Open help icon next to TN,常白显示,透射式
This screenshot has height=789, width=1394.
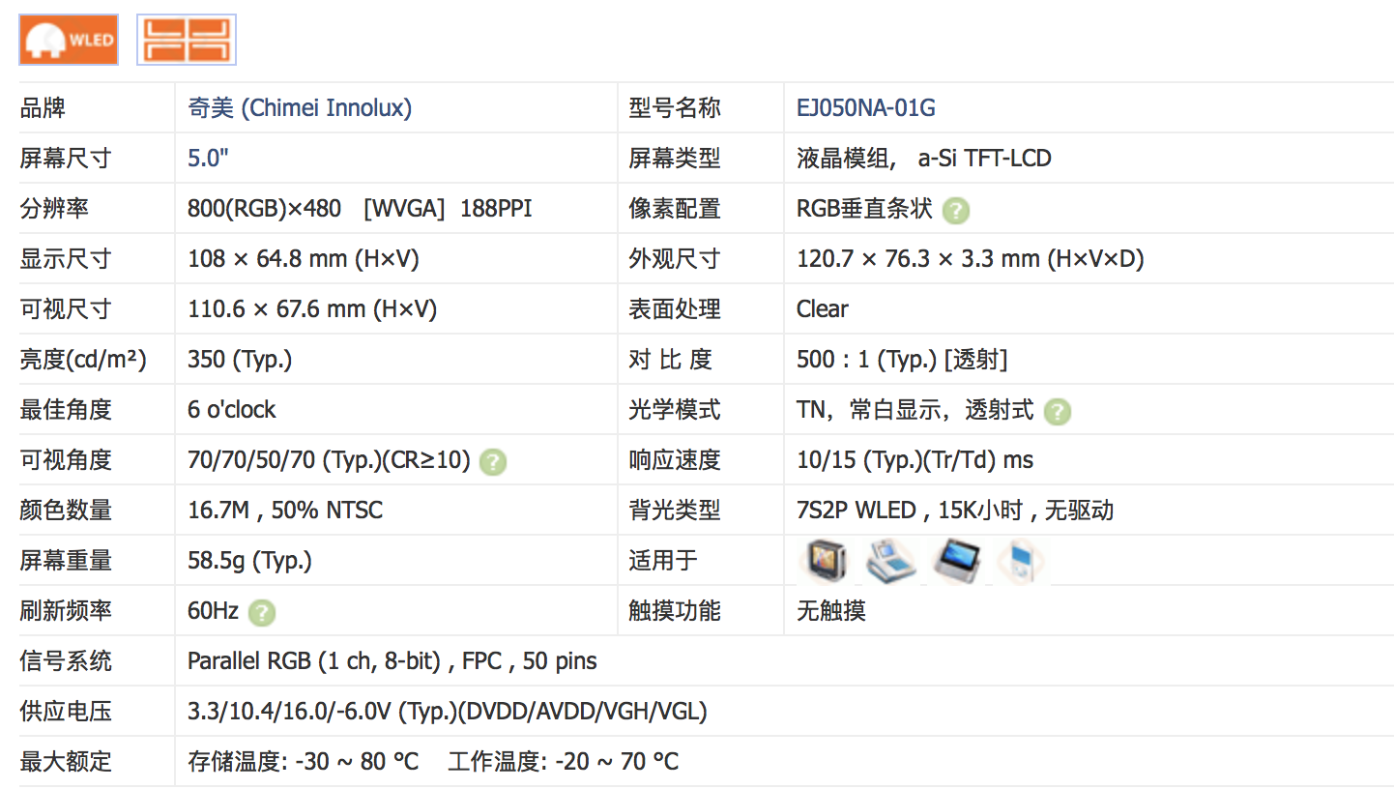point(1058,411)
